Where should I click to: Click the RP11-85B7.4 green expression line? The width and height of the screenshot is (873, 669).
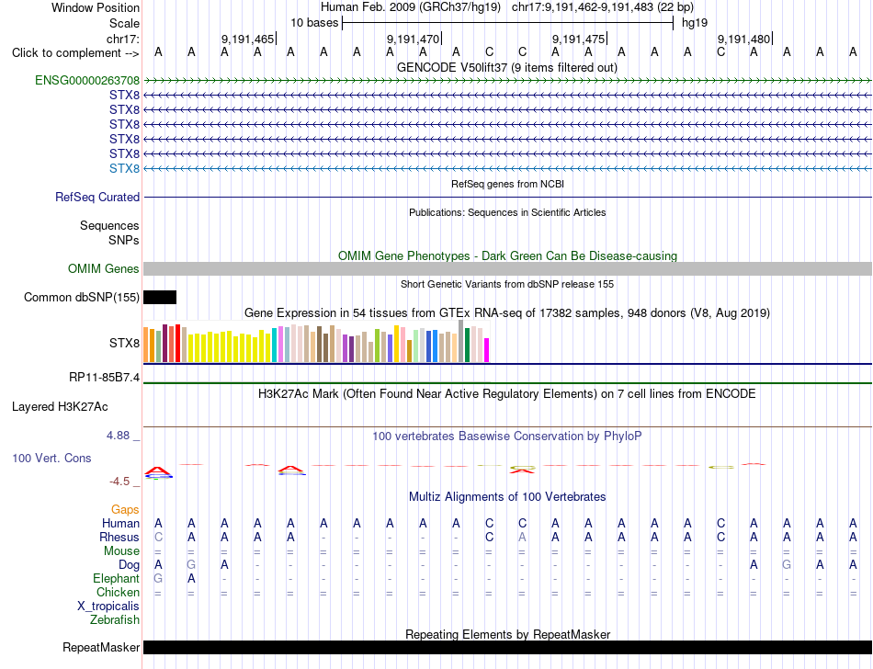click(508, 383)
